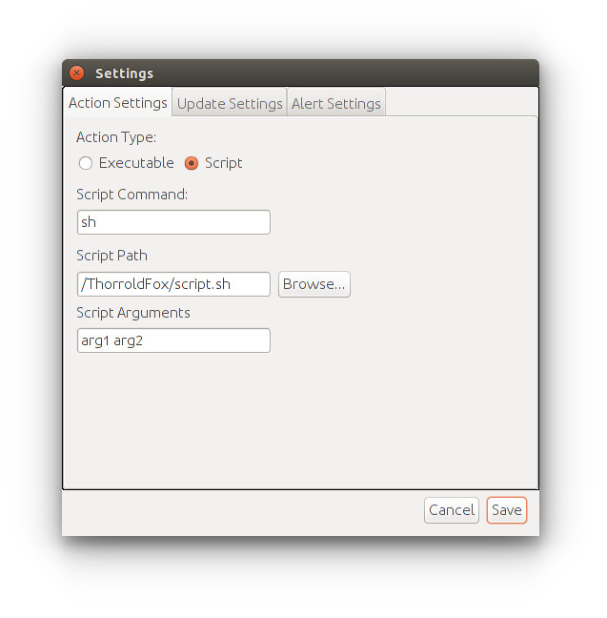The width and height of the screenshot is (607, 618).
Task: Cancel the settings changes
Action: click(x=452, y=510)
